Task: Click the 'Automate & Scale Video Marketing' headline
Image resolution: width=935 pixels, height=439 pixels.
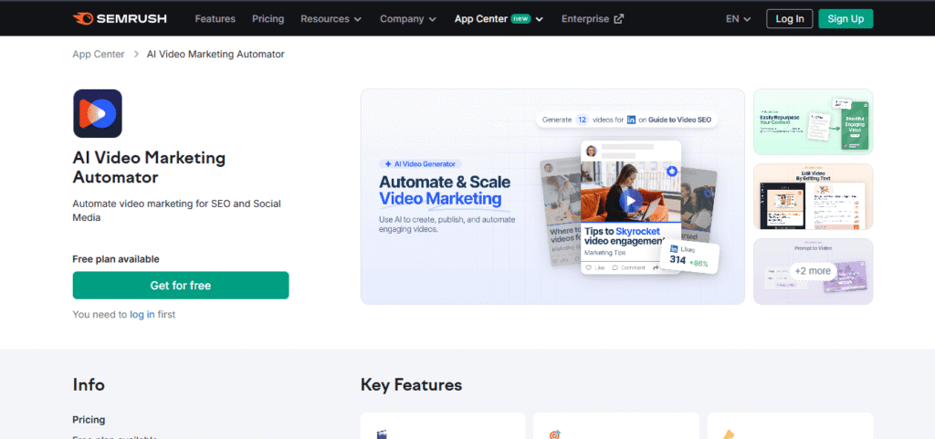Action: [445, 190]
